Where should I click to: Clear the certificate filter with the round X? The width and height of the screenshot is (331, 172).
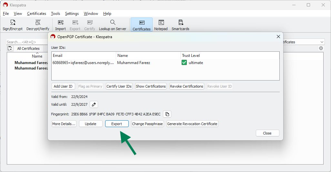[x=321, y=48]
